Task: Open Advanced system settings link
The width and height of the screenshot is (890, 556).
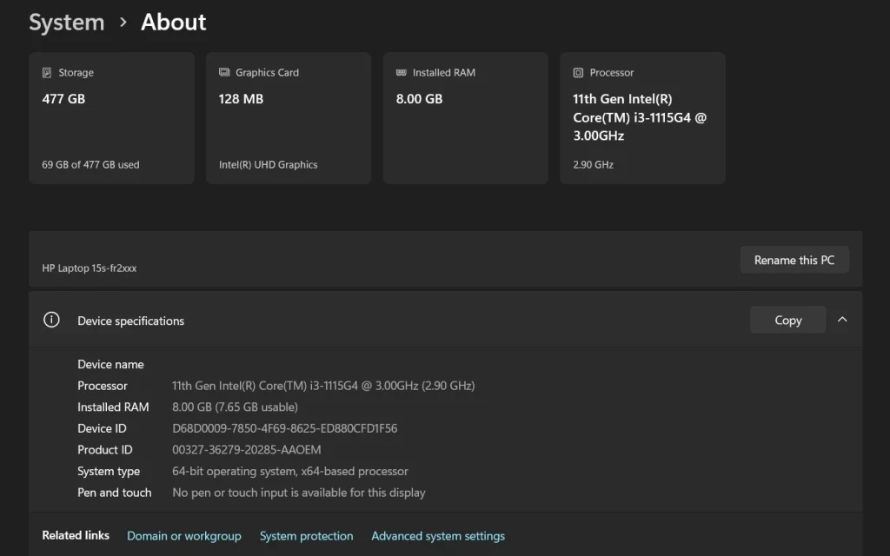Action: point(438,536)
